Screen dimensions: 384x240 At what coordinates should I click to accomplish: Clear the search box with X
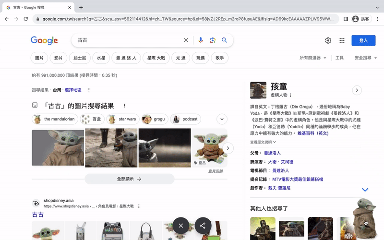pyautogui.click(x=186, y=40)
